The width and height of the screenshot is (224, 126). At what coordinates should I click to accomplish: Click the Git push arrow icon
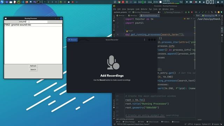click(205, 12)
